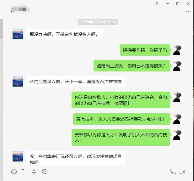Start a voice call

pyautogui.click(x=173, y=172)
